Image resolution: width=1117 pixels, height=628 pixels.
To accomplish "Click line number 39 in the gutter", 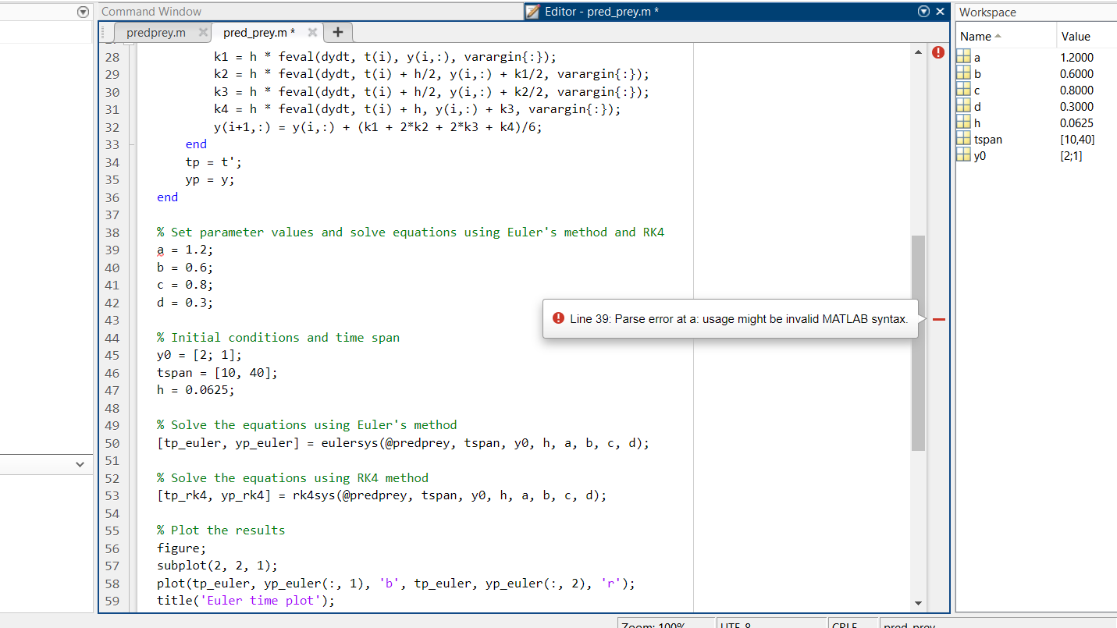I will [112, 250].
